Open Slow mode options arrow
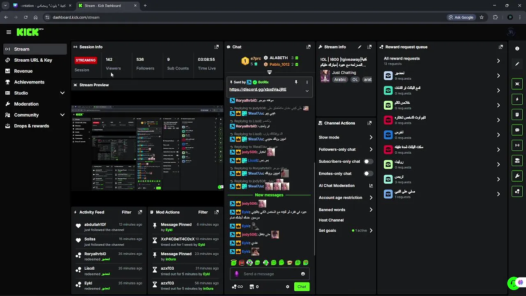The width and height of the screenshot is (526, 296). pyautogui.click(x=371, y=137)
